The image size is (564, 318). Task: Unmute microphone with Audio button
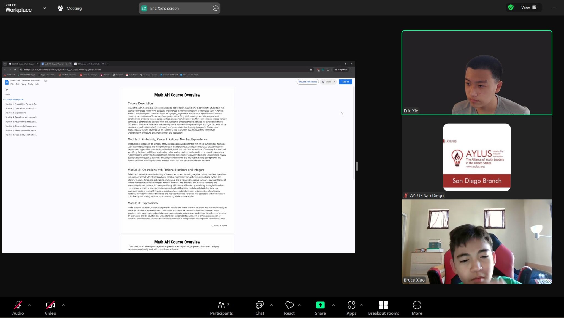click(x=18, y=308)
